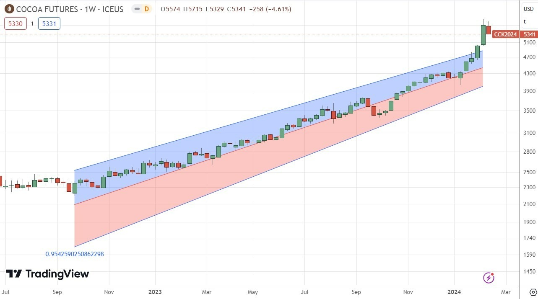538x299 pixels.
Task: Select the 0.9542590250862298 channel value
Action: (x=74, y=254)
